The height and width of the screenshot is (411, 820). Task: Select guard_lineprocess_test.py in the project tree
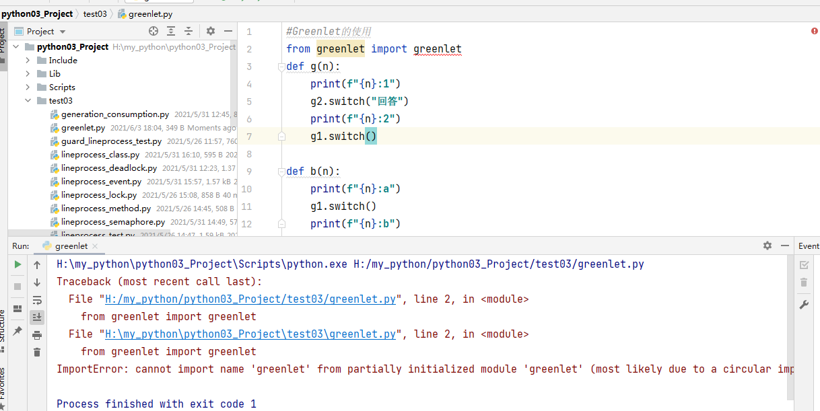point(111,141)
